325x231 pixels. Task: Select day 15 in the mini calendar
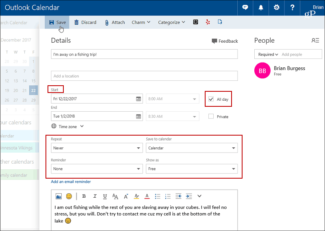pyautogui.click(x=33, y=81)
